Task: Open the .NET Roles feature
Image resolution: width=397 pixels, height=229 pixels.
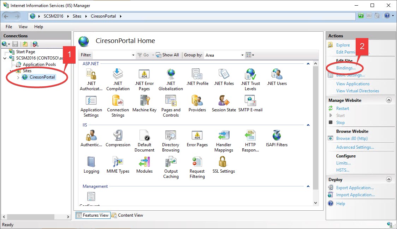Action: pos(224,77)
